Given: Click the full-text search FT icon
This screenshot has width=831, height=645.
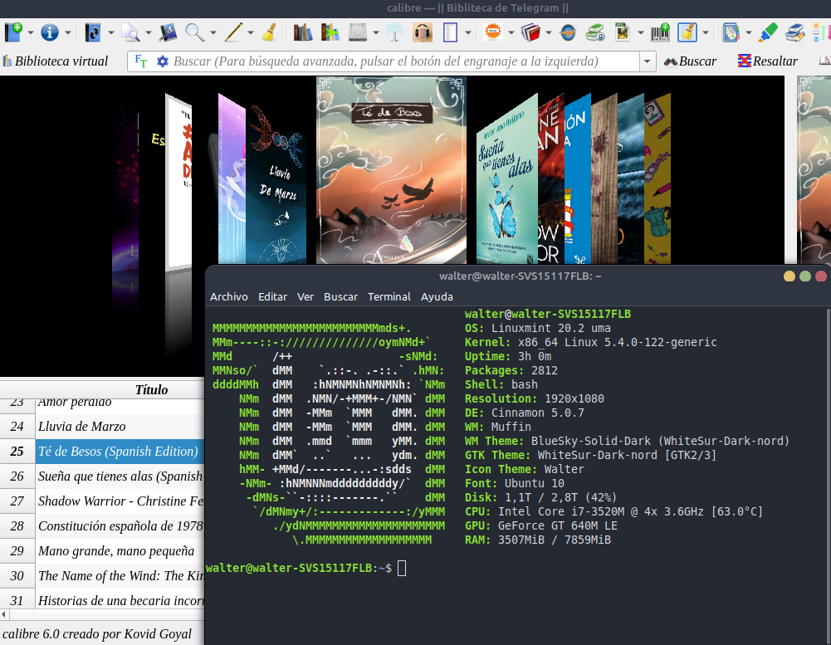Looking at the screenshot, I should click(x=141, y=61).
